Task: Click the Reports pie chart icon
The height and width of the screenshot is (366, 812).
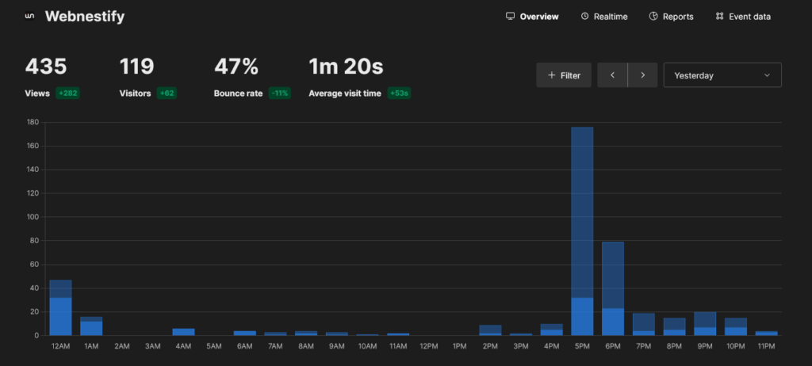Action: (653, 17)
